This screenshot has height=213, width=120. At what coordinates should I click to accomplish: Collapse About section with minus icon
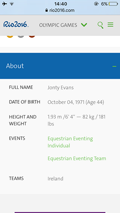[114, 66]
